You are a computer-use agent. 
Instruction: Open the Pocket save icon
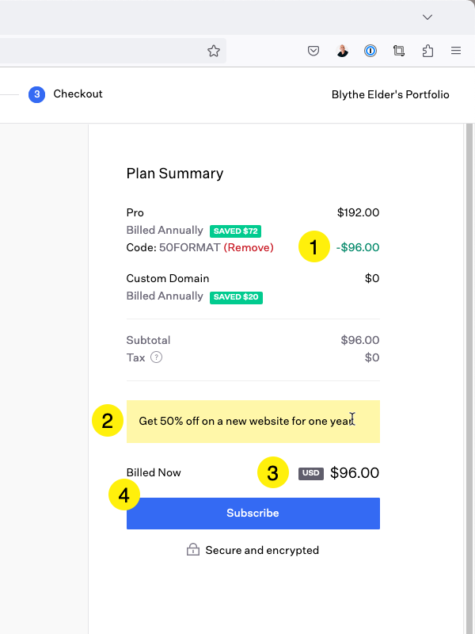click(x=313, y=51)
